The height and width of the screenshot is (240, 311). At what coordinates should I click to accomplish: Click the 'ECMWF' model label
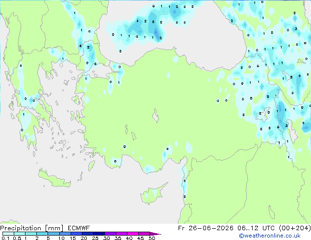79,228
